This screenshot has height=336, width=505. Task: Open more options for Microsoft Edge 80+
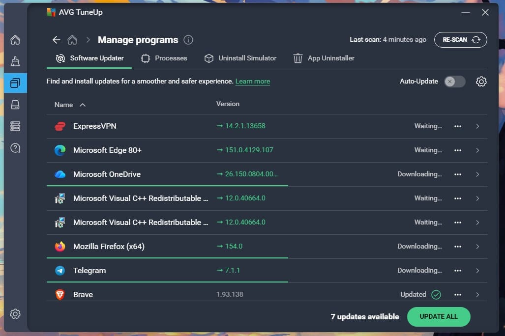click(x=458, y=150)
